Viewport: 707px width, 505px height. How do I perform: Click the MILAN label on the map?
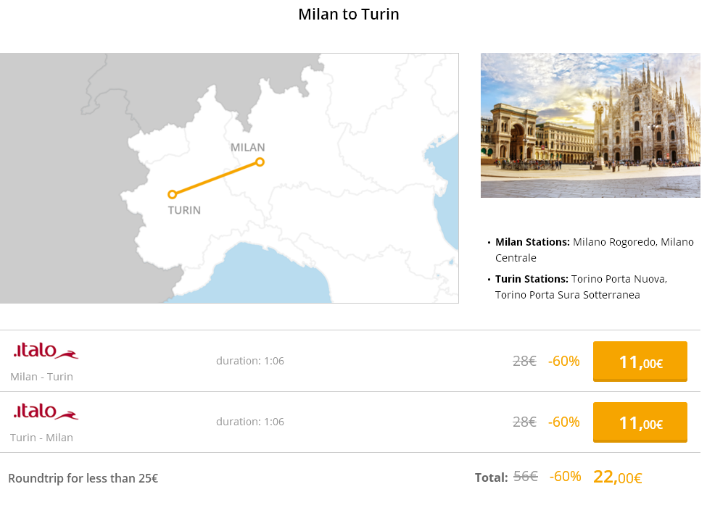(x=247, y=147)
